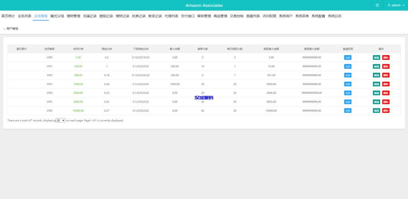Click the 会员价格 column header
408x199 pixels.
(78, 49)
